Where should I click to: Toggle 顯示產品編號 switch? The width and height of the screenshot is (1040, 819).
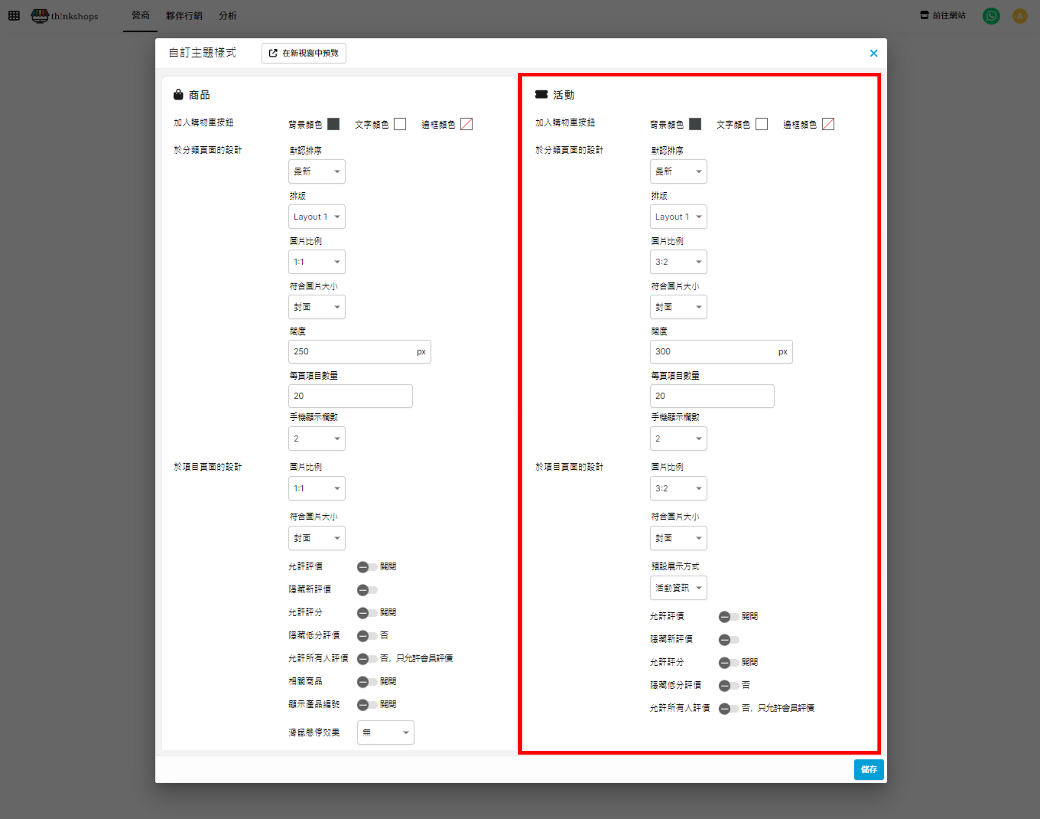coord(366,704)
